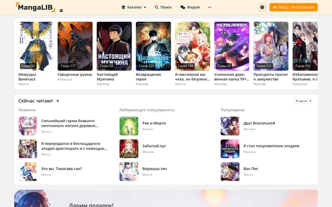This screenshot has height=207, width=332.
Task: Click Мемуары Ванитаса title link
Action: [x=27, y=77]
